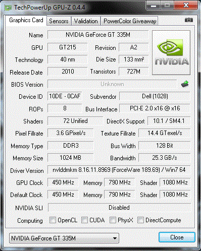Switch to the Graphics Card tab
The height and width of the screenshot is (251, 201).
[26, 20]
